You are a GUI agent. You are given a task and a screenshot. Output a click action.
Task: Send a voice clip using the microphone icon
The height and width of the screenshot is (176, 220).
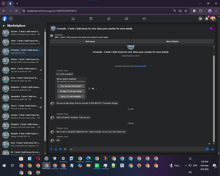[x=51, y=149]
